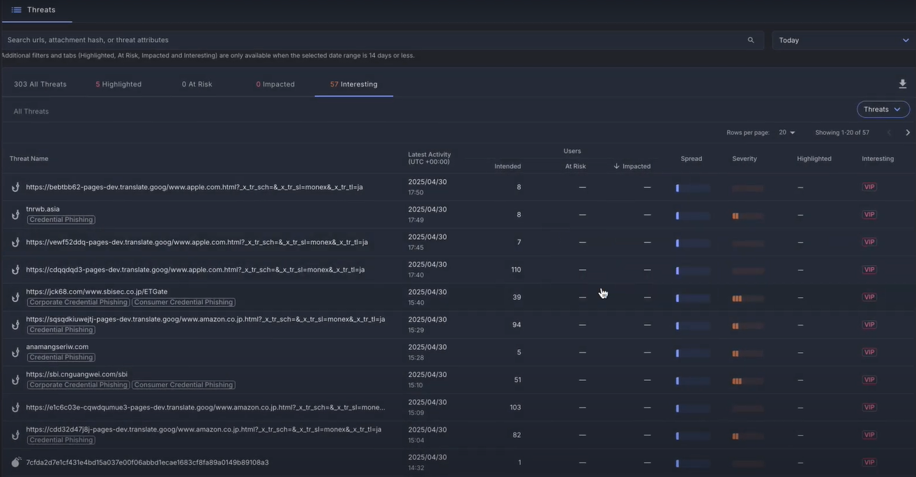Toggle the Highlighted dash for anamangseriw.com
Image resolution: width=916 pixels, height=477 pixels.
(x=800, y=351)
